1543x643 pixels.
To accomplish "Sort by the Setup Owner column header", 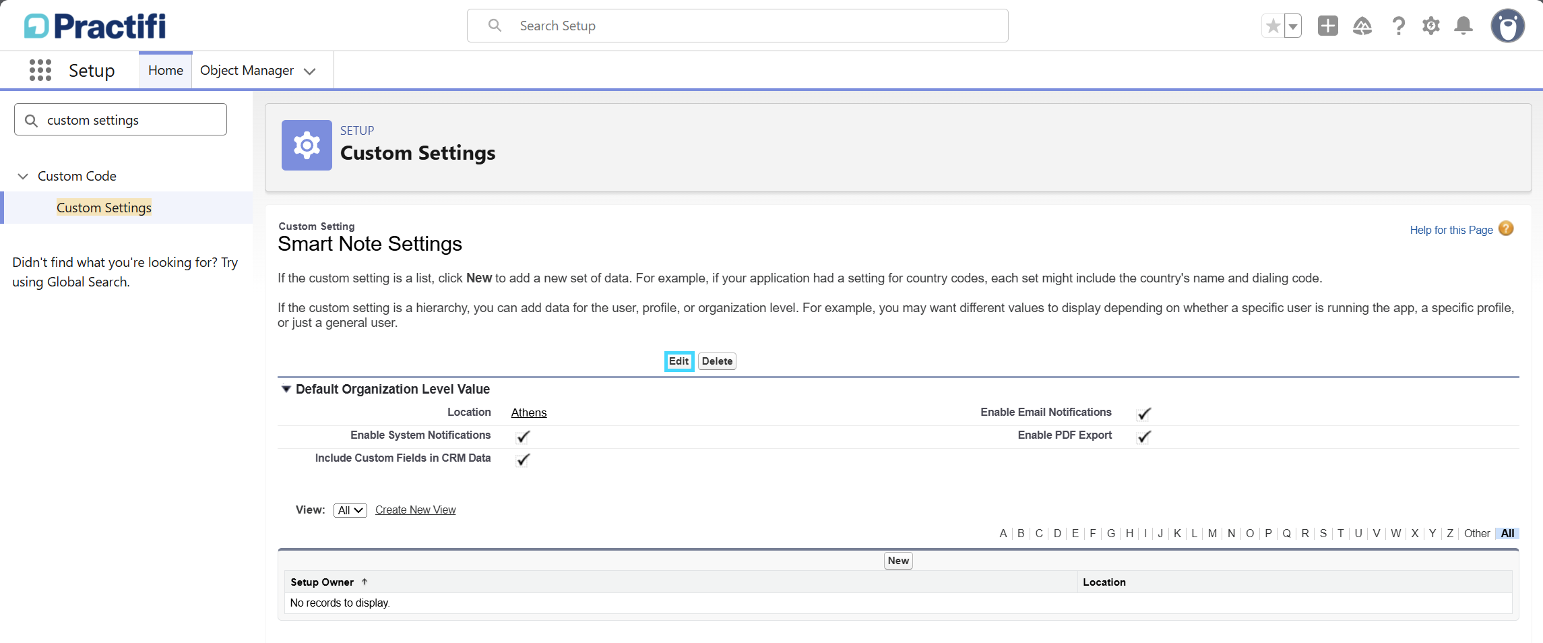I will coord(322,582).
